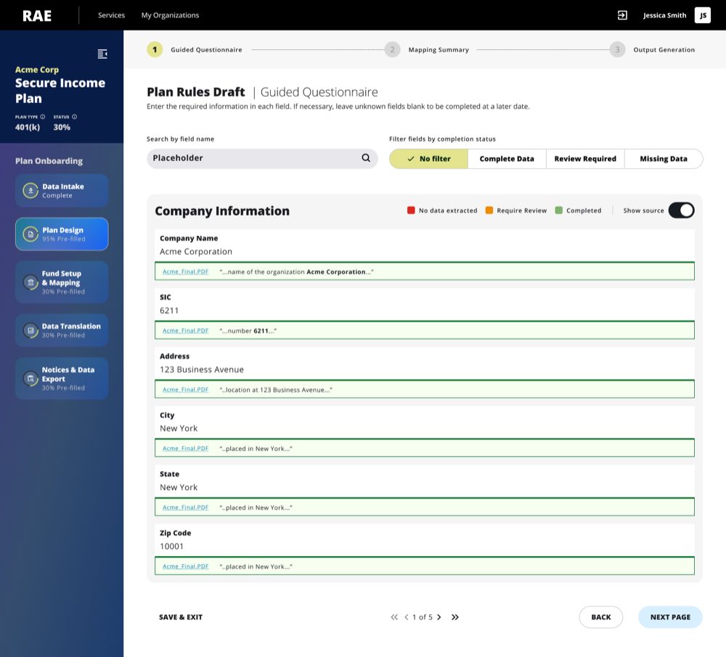Click the Plan Type info icon
The width and height of the screenshot is (726, 657).
click(x=43, y=117)
